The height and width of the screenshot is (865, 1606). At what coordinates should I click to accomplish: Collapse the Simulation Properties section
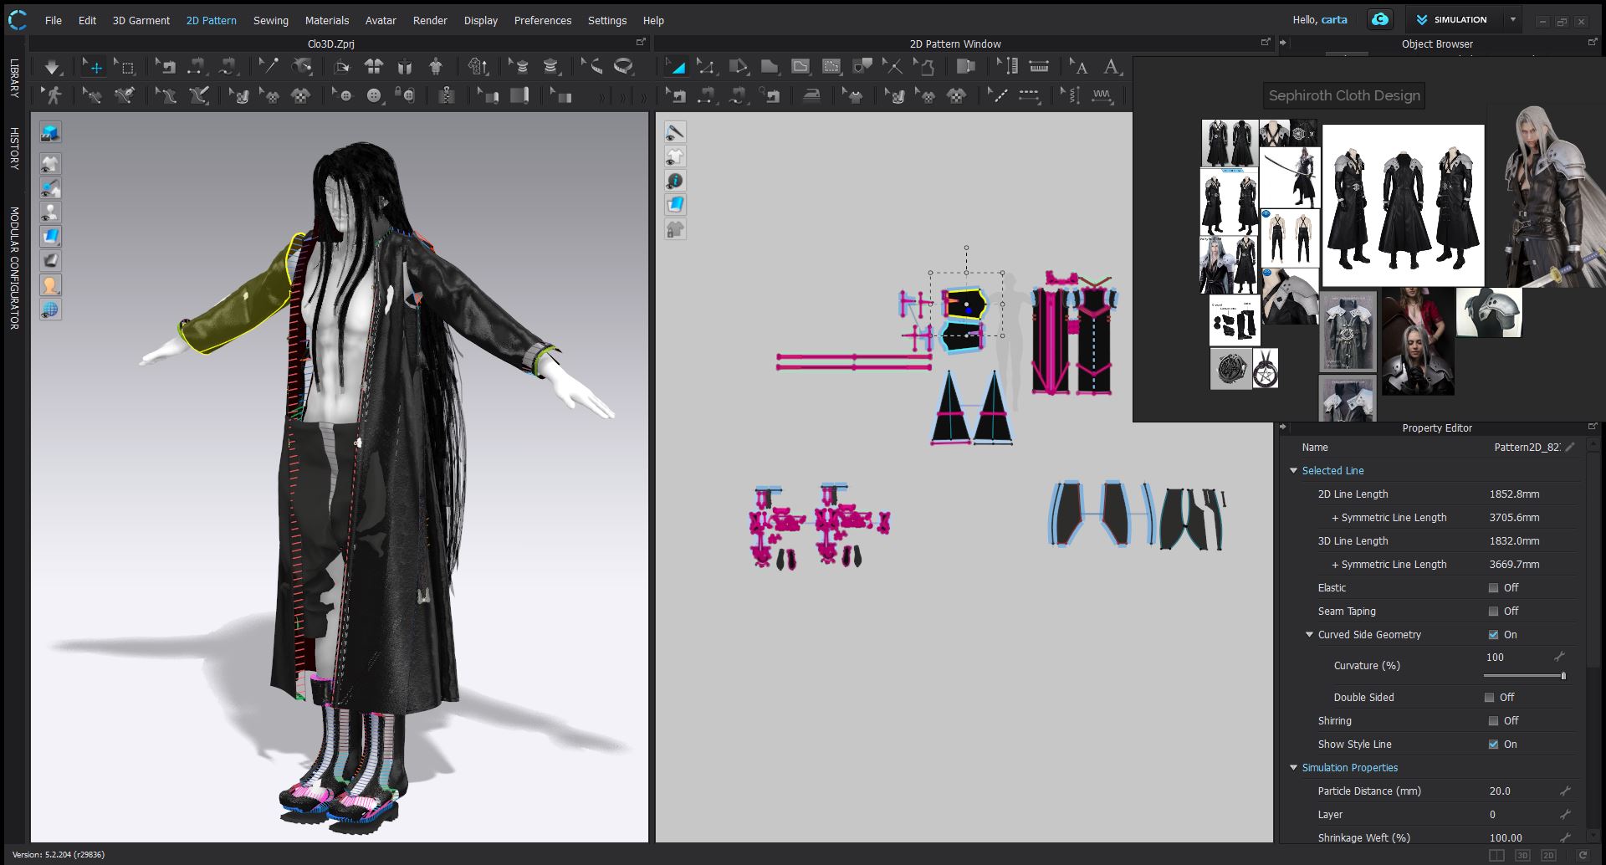[x=1294, y=768]
